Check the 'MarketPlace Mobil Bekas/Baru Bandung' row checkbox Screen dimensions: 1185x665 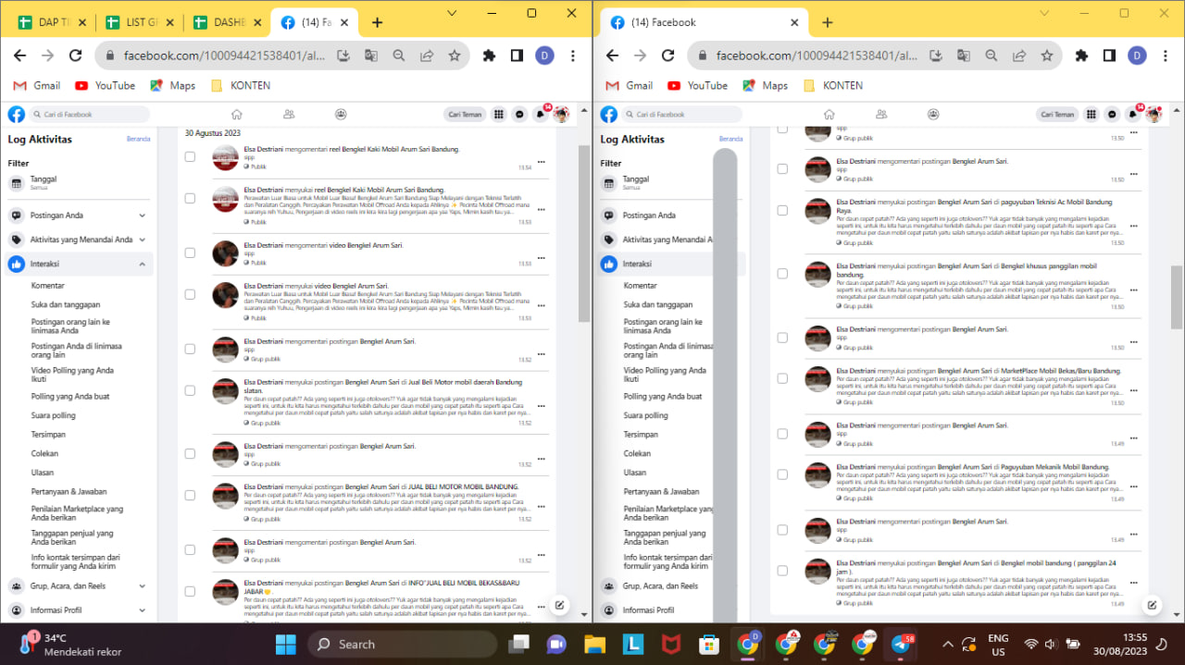782,378
